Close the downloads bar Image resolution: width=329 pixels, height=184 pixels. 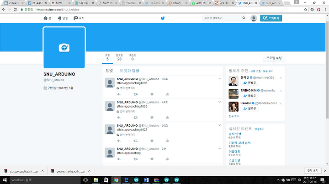click(325, 171)
